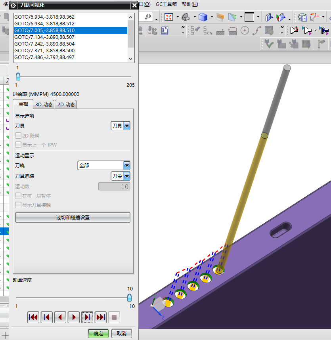Toggle the 显示刀具接触 checkbox
331x340 pixels.
[18, 205]
